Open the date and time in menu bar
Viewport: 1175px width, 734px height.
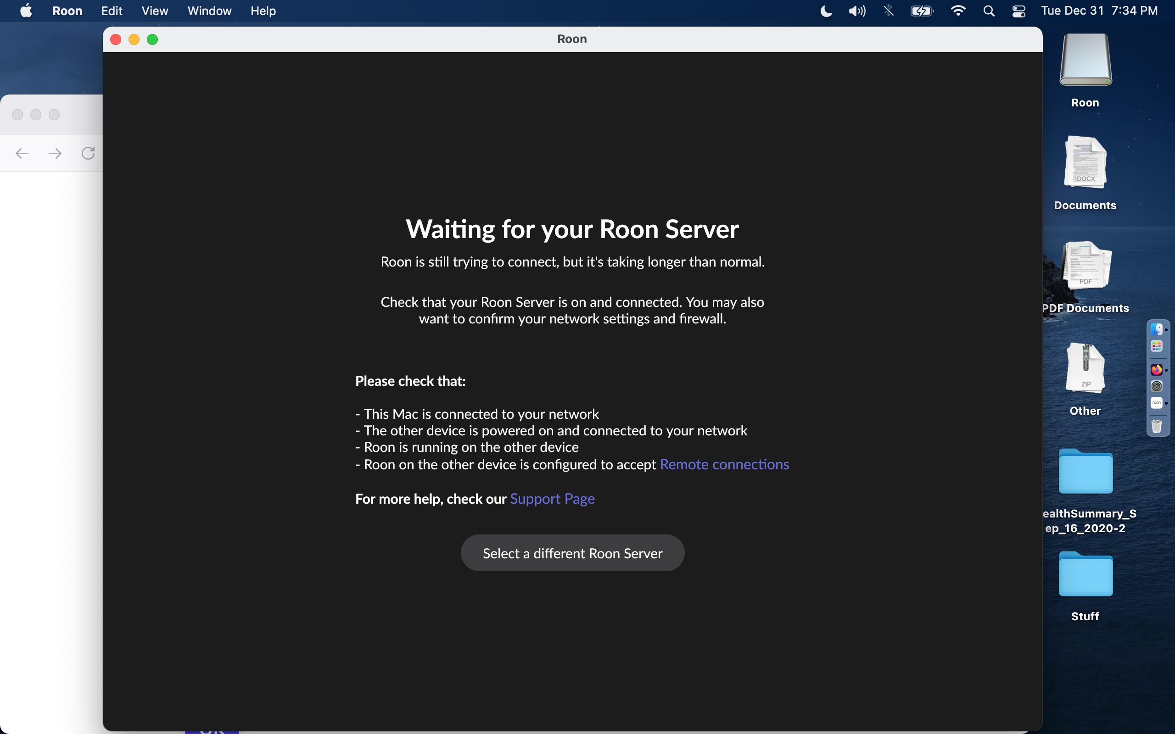coord(1099,11)
